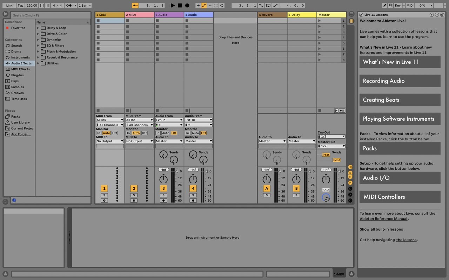
Task: Open the Ableton Reference Manual link
Action: [383, 219]
